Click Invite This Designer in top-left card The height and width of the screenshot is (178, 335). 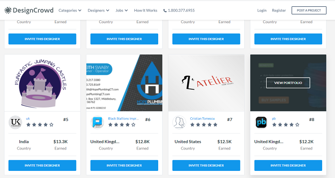point(42,39)
